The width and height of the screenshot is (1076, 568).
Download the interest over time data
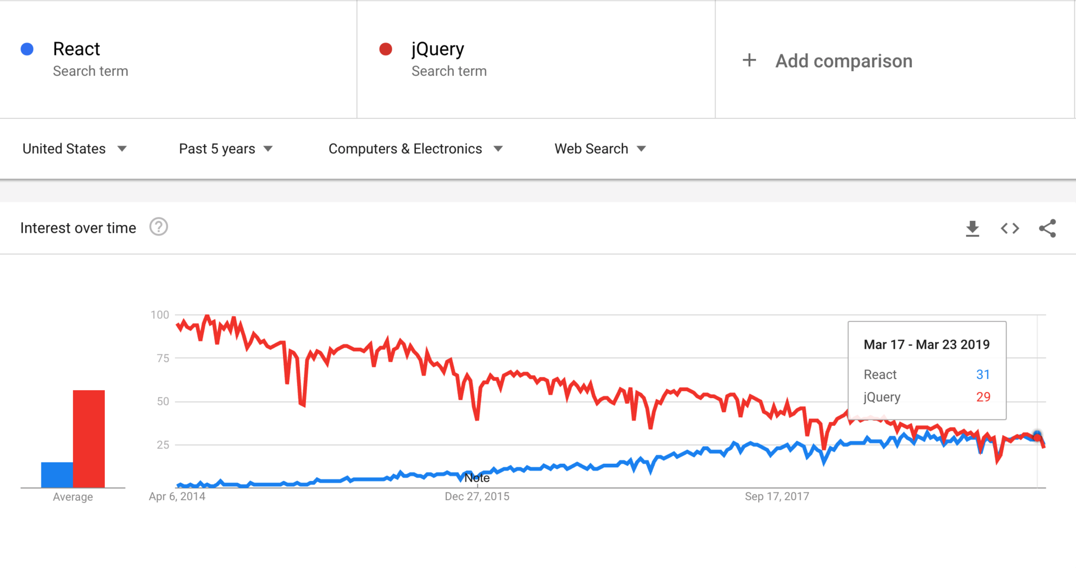click(x=972, y=228)
